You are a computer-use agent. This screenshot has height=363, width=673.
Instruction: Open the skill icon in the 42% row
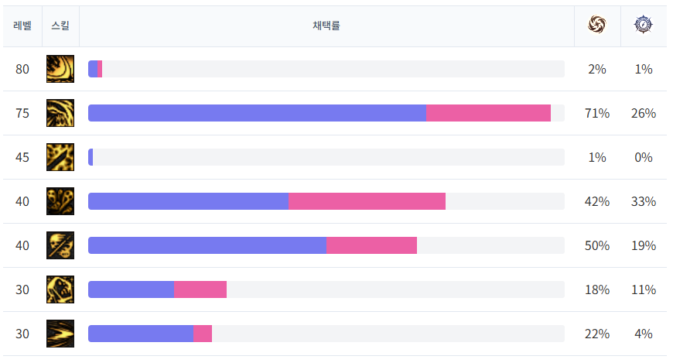pos(60,201)
